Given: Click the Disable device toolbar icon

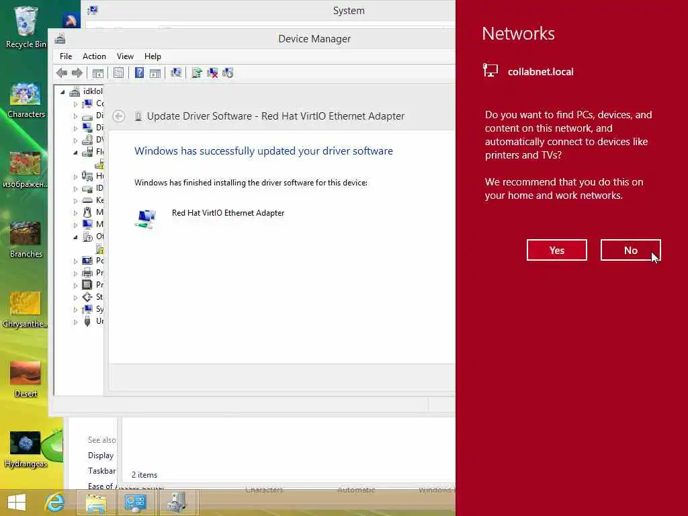Looking at the screenshot, I should pyautogui.click(x=228, y=73).
